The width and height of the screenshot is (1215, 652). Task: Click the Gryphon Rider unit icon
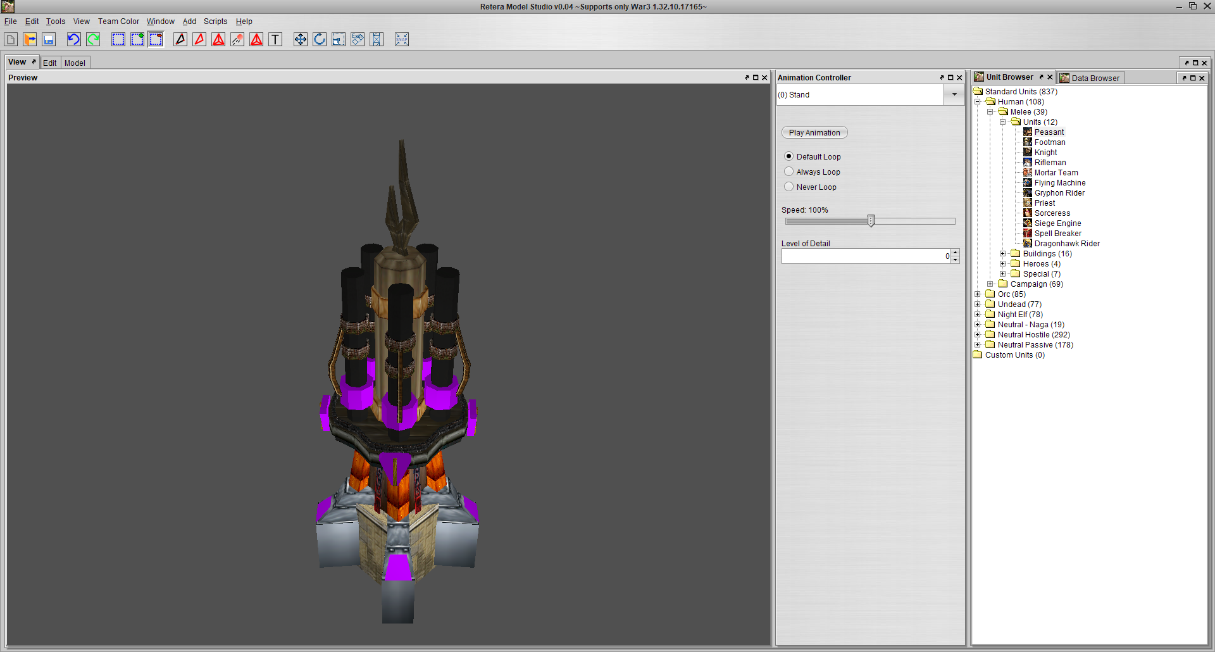coord(1028,192)
